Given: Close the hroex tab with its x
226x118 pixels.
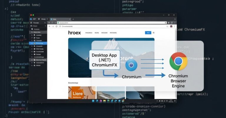Looking at the screenshot, I should [x=70, y=19].
